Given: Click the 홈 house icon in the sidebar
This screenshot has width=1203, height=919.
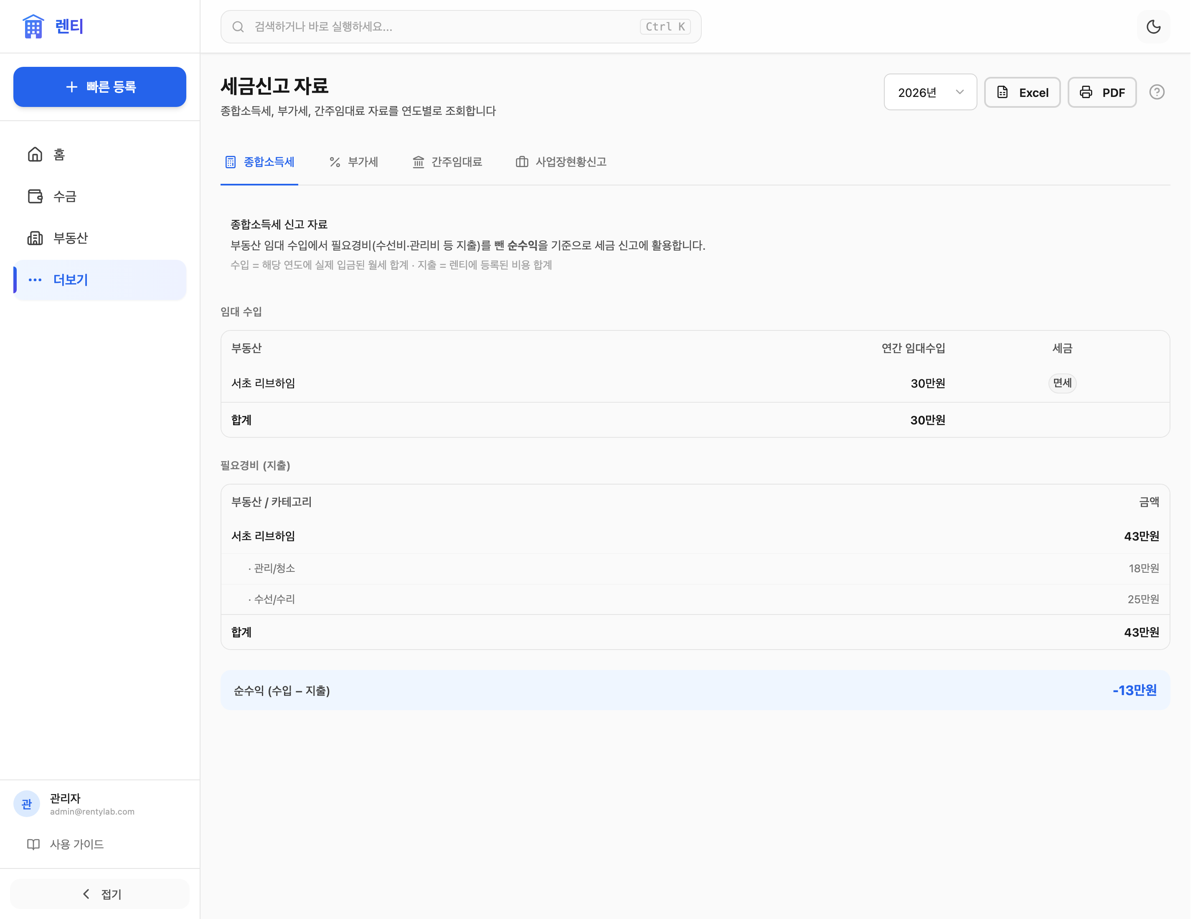Looking at the screenshot, I should (x=35, y=154).
